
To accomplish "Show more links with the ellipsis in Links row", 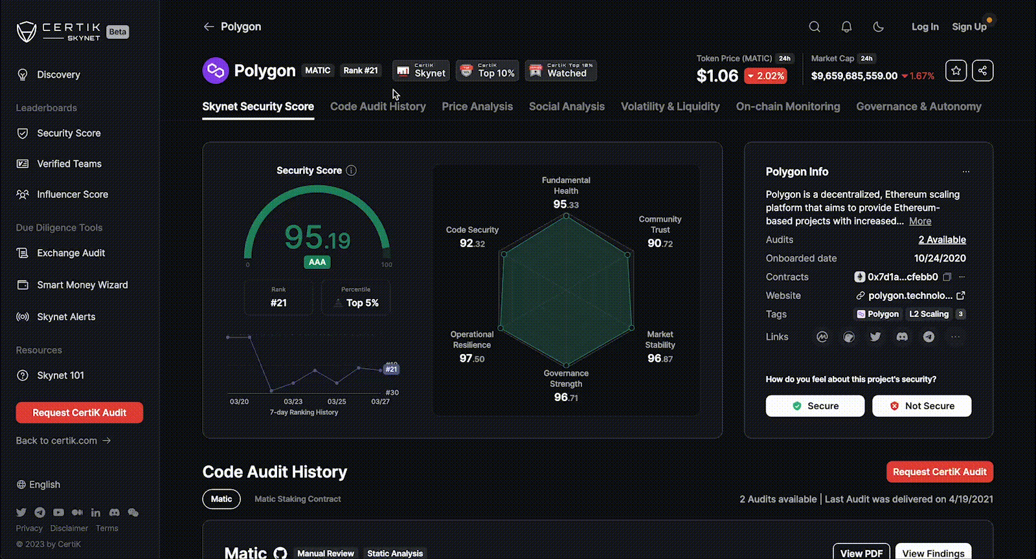I will coord(955,336).
